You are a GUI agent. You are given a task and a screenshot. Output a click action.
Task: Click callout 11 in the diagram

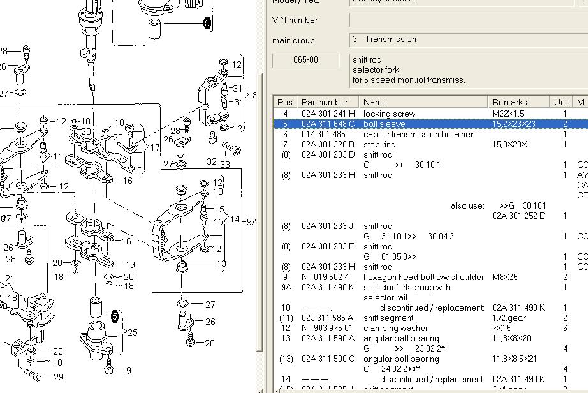tap(58, 156)
